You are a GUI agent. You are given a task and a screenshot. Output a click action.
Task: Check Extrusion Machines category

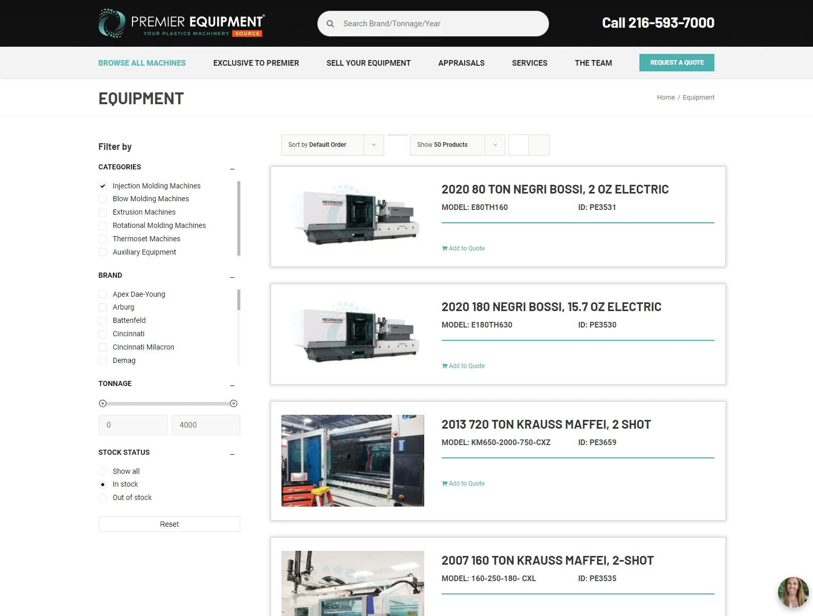[x=103, y=213]
